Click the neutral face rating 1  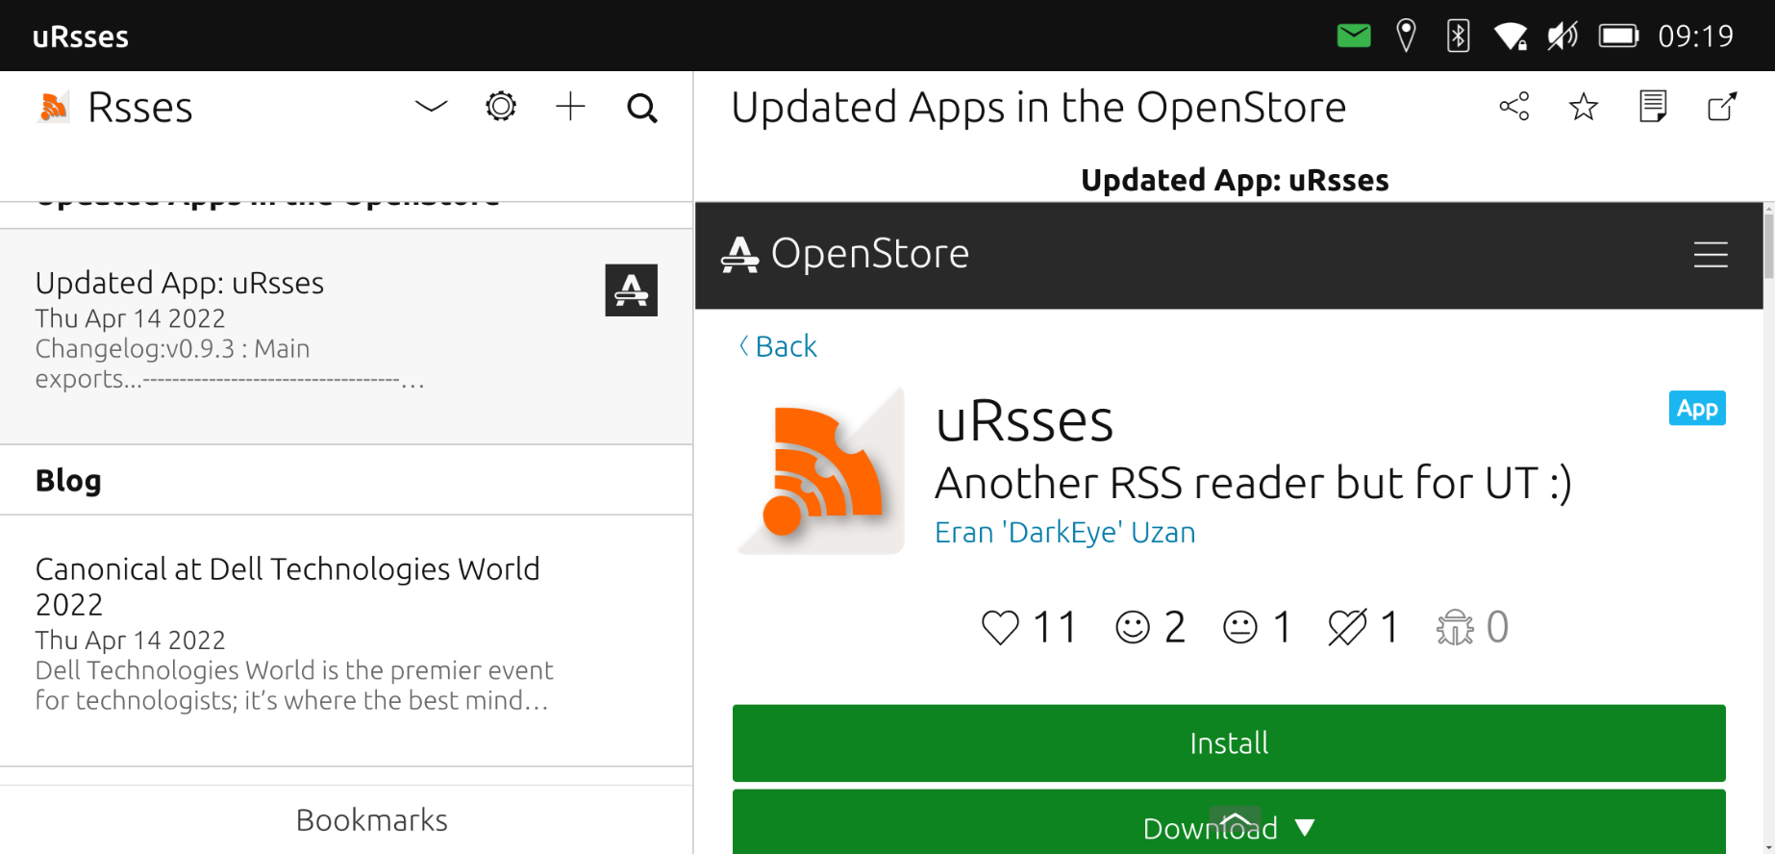click(x=1257, y=628)
